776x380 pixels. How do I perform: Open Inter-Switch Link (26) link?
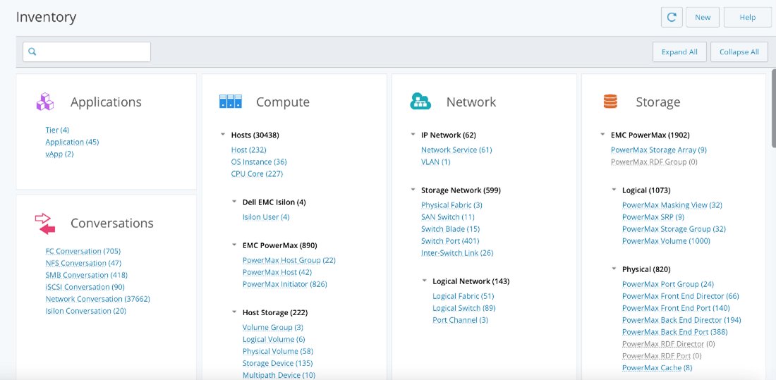(457, 253)
